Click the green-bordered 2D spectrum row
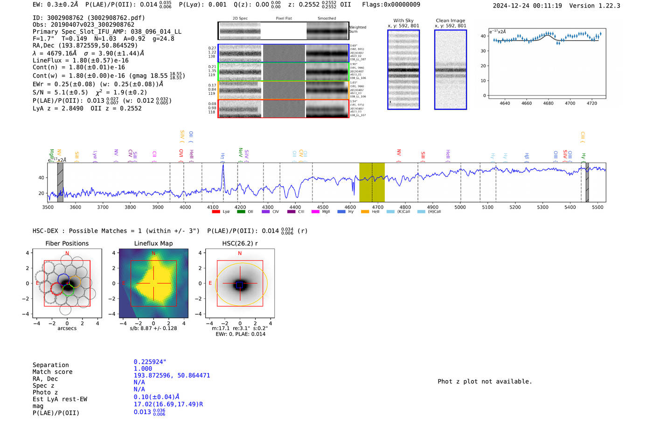 tap(284, 72)
